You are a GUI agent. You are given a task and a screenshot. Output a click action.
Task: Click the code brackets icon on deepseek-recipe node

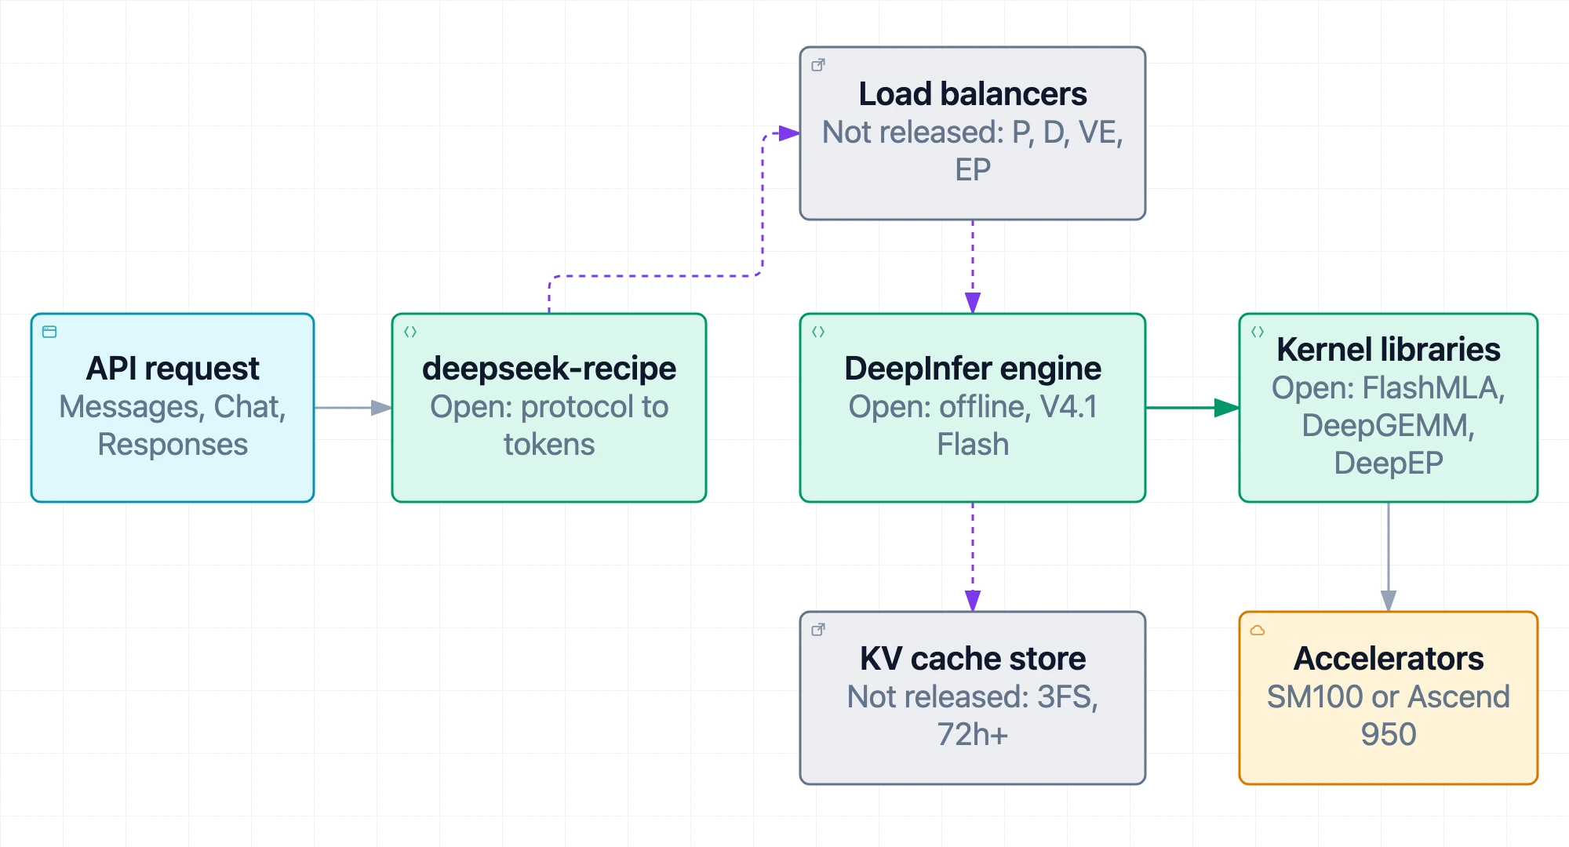410,332
